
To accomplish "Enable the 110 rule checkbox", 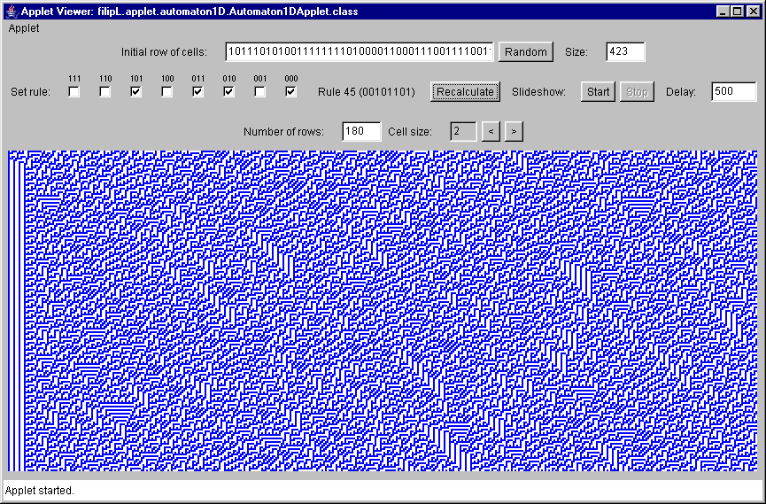I will pyautogui.click(x=105, y=91).
